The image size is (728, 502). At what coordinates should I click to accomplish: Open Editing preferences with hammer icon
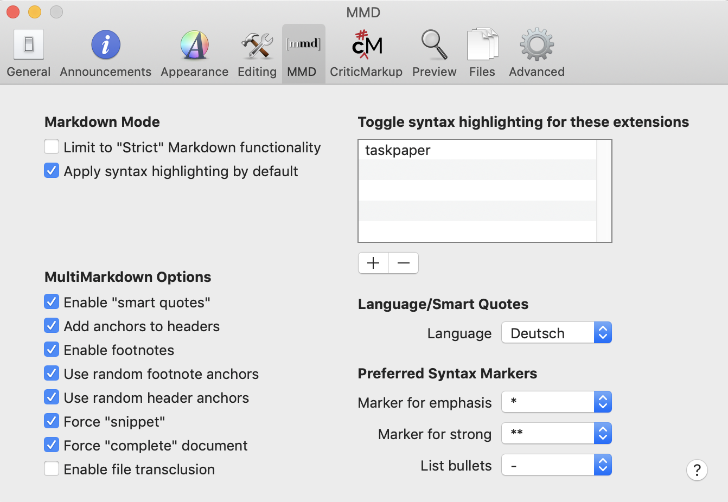coord(257,54)
